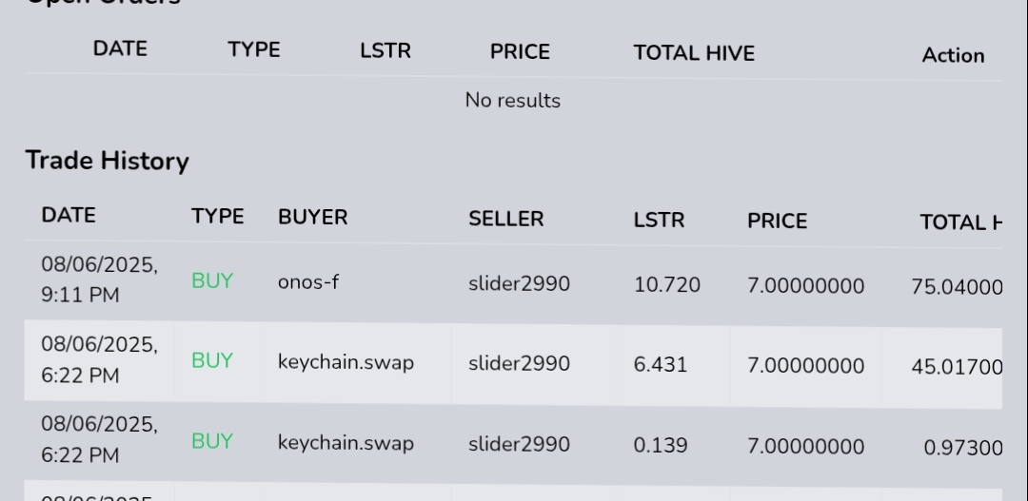This screenshot has height=501, width=1028.
Task: Click the 0.97300 total value
Action: click(962, 447)
